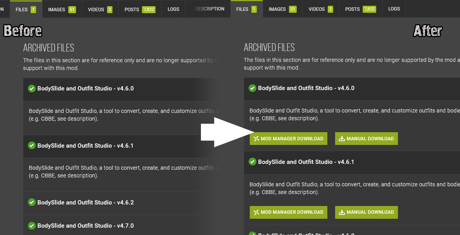460x235 pixels.
Task: Expand BodySlide and Outfit Studio v4.6.2 title in Before pane
Action: (85, 202)
